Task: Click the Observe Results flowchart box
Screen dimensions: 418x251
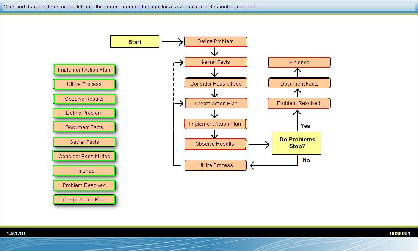Action: (x=216, y=144)
